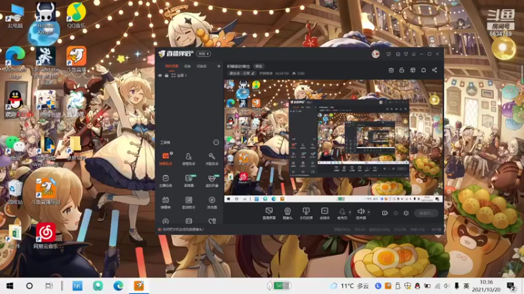Open the 网易云音乐 desktop shortcut
This screenshot has width=524, height=294.
tap(46, 236)
